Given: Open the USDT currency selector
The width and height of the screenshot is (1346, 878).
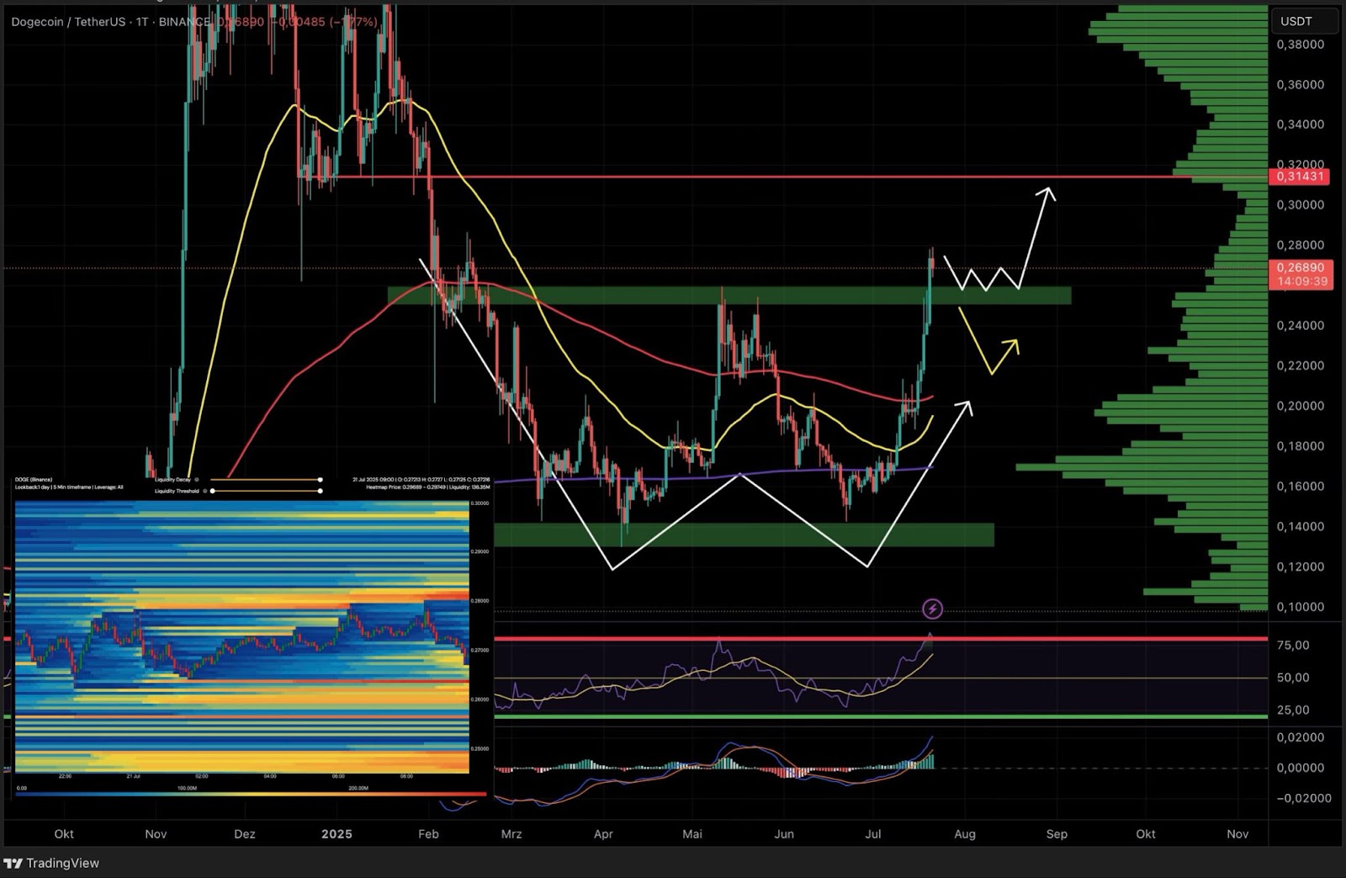Looking at the screenshot, I should (1303, 21).
